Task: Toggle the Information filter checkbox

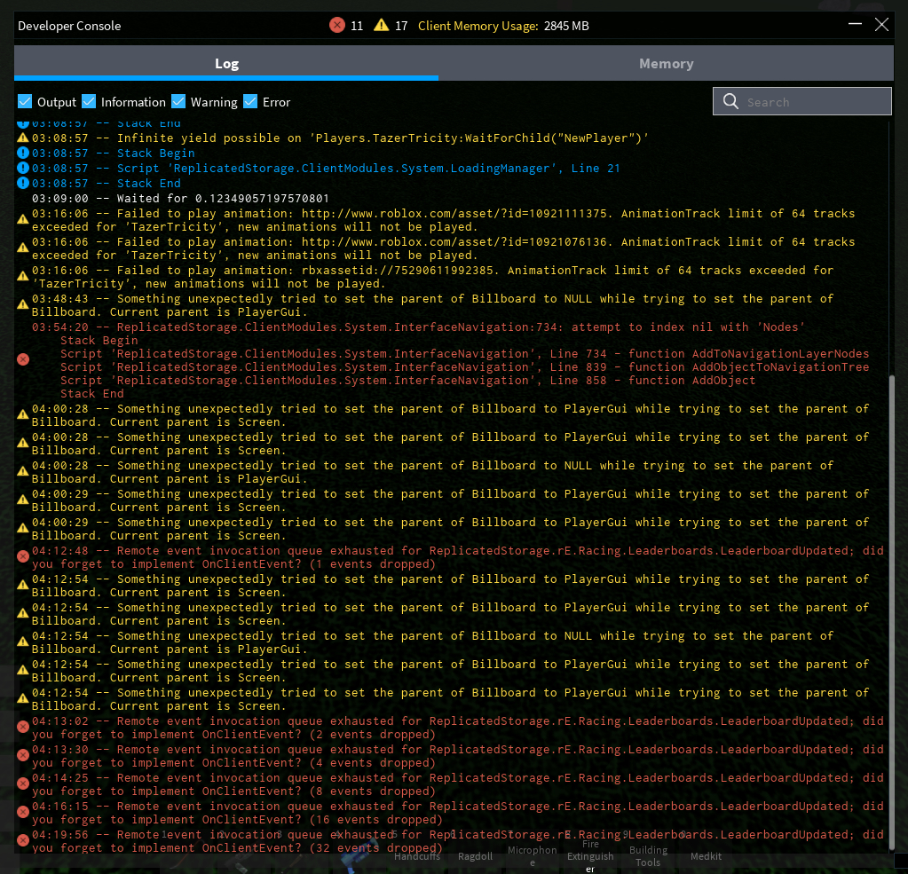Action: [89, 102]
